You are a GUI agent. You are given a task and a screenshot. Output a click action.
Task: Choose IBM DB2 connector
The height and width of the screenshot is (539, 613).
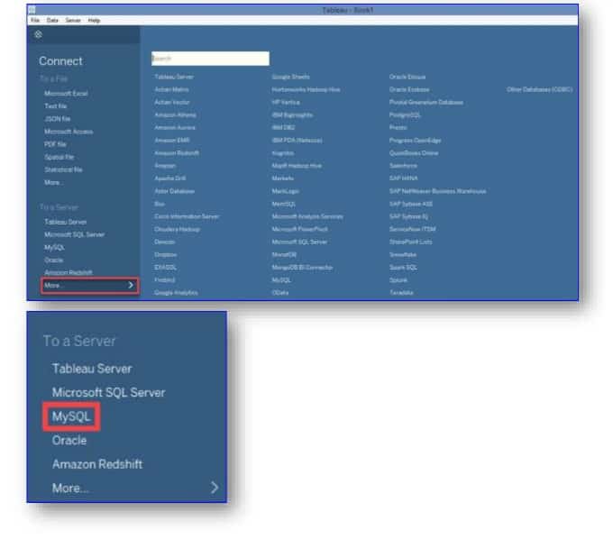pos(283,127)
